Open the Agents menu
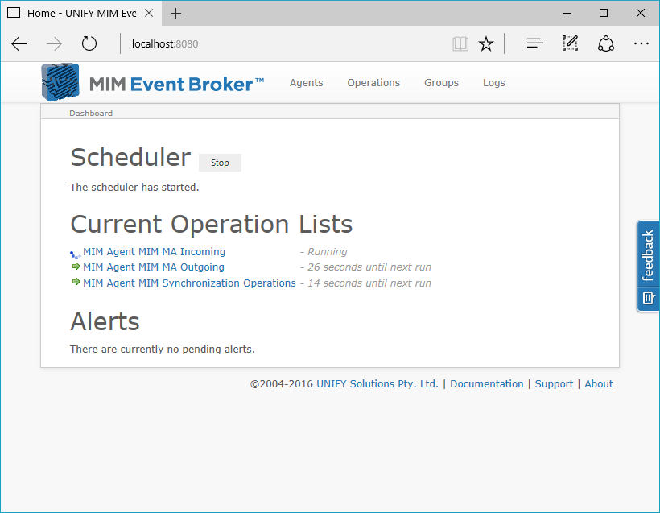This screenshot has width=660, height=513. tap(306, 83)
